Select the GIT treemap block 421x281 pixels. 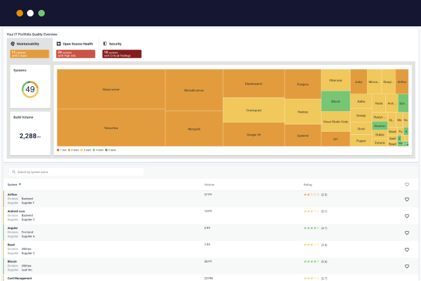point(335,139)
